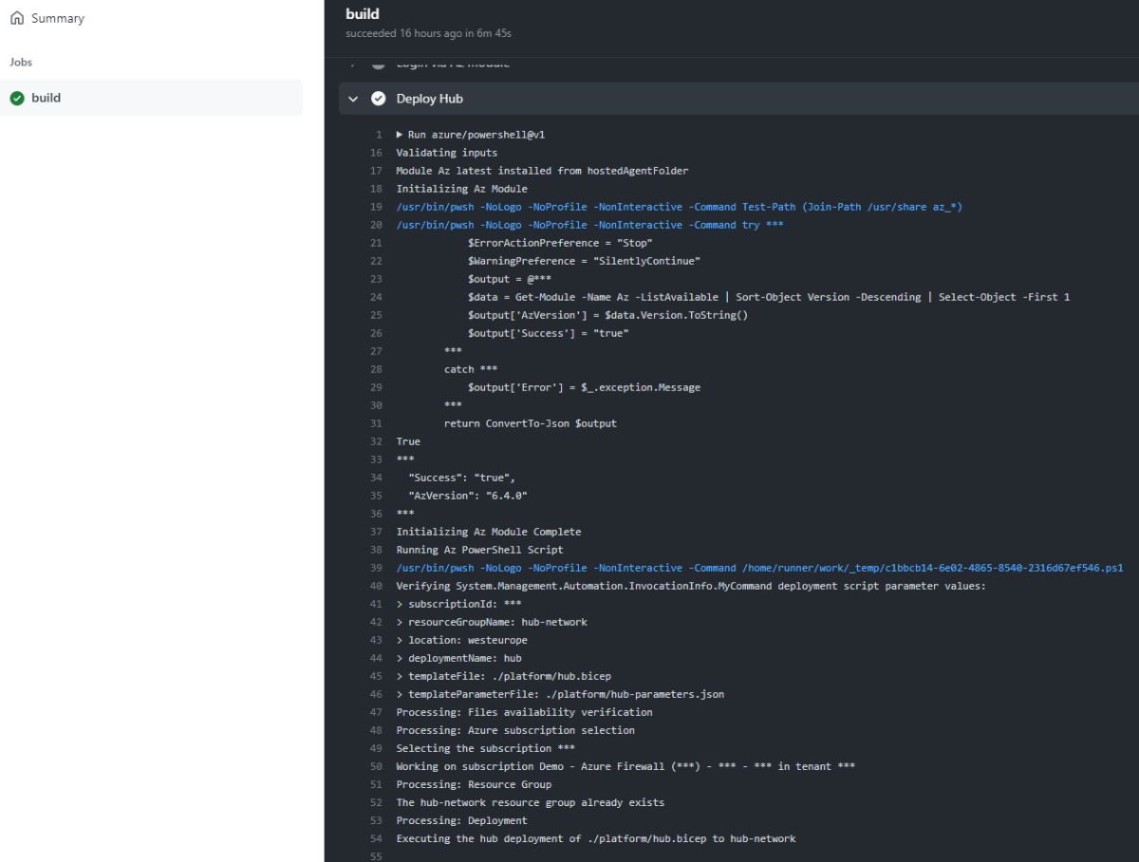The width and height of the screenshot is (1139, 862).
Task: Click the 'resourceGroupName: hub-network' line
Action: click(x=492, y=622)
